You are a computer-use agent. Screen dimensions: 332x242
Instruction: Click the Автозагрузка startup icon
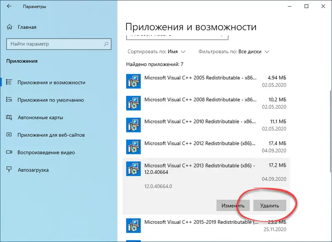pyautogui.click(x=9, y=170)
